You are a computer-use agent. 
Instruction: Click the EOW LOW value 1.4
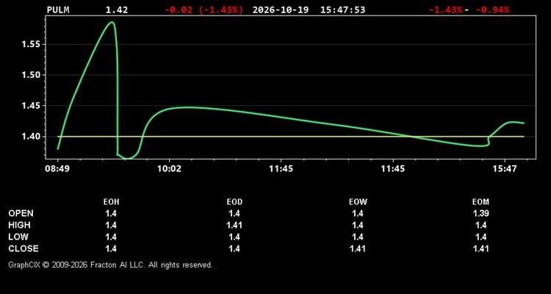pyautogui.click(x=358, y=237)
